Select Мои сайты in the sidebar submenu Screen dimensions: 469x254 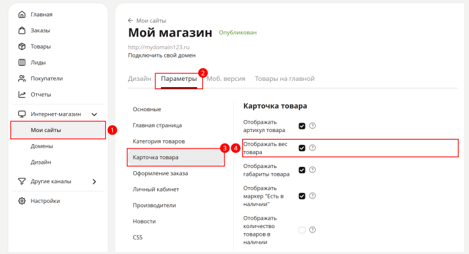[58, 130]
